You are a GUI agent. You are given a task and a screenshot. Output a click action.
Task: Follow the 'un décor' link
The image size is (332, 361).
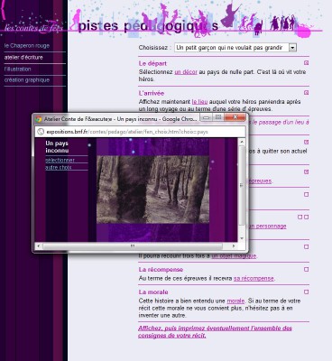tap(186, 72)
